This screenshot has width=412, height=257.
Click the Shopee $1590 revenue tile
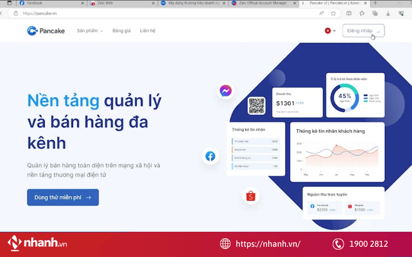coord(362,208)
